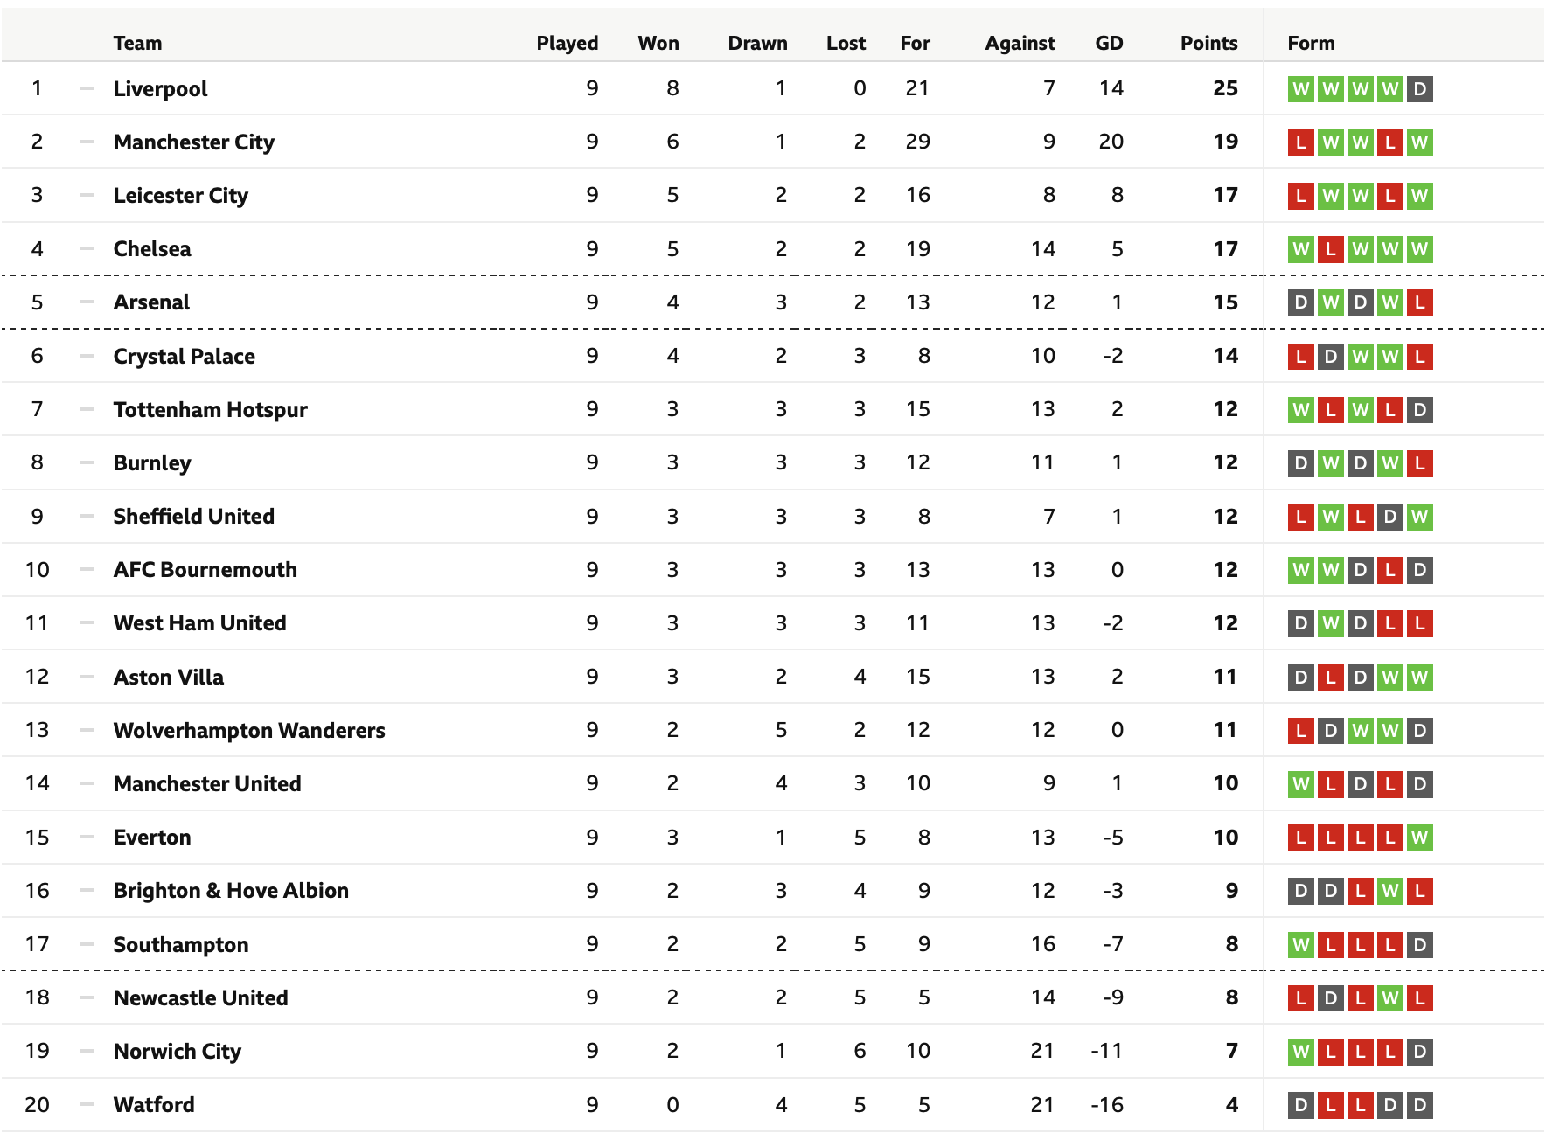
Task: Click Liverpool's last form badge, the draw
Action: (1420, 89)
